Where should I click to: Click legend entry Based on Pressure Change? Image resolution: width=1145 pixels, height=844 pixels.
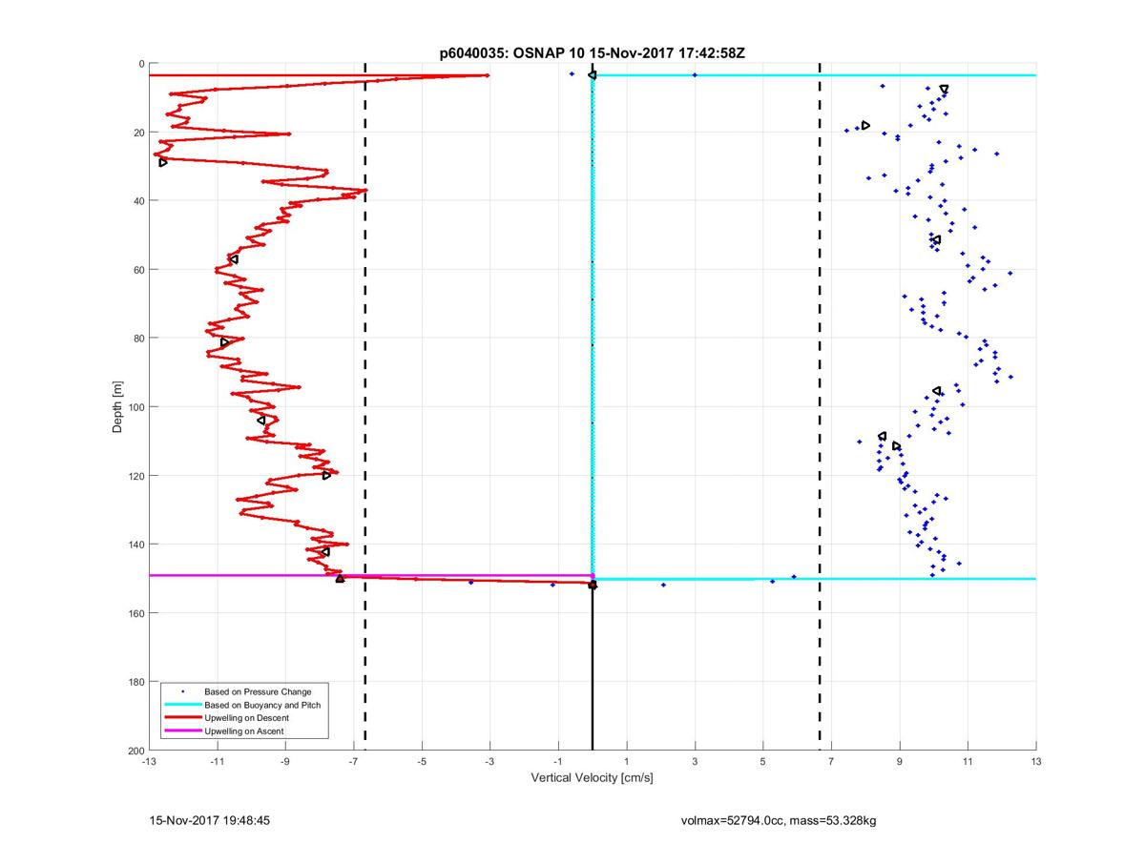pos(258,691)
